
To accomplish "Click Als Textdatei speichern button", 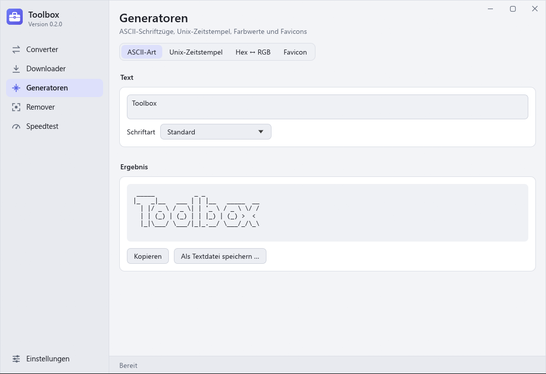I will [x=220, y=256].
